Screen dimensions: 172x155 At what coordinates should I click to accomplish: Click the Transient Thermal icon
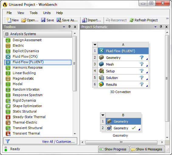(8, 133)
